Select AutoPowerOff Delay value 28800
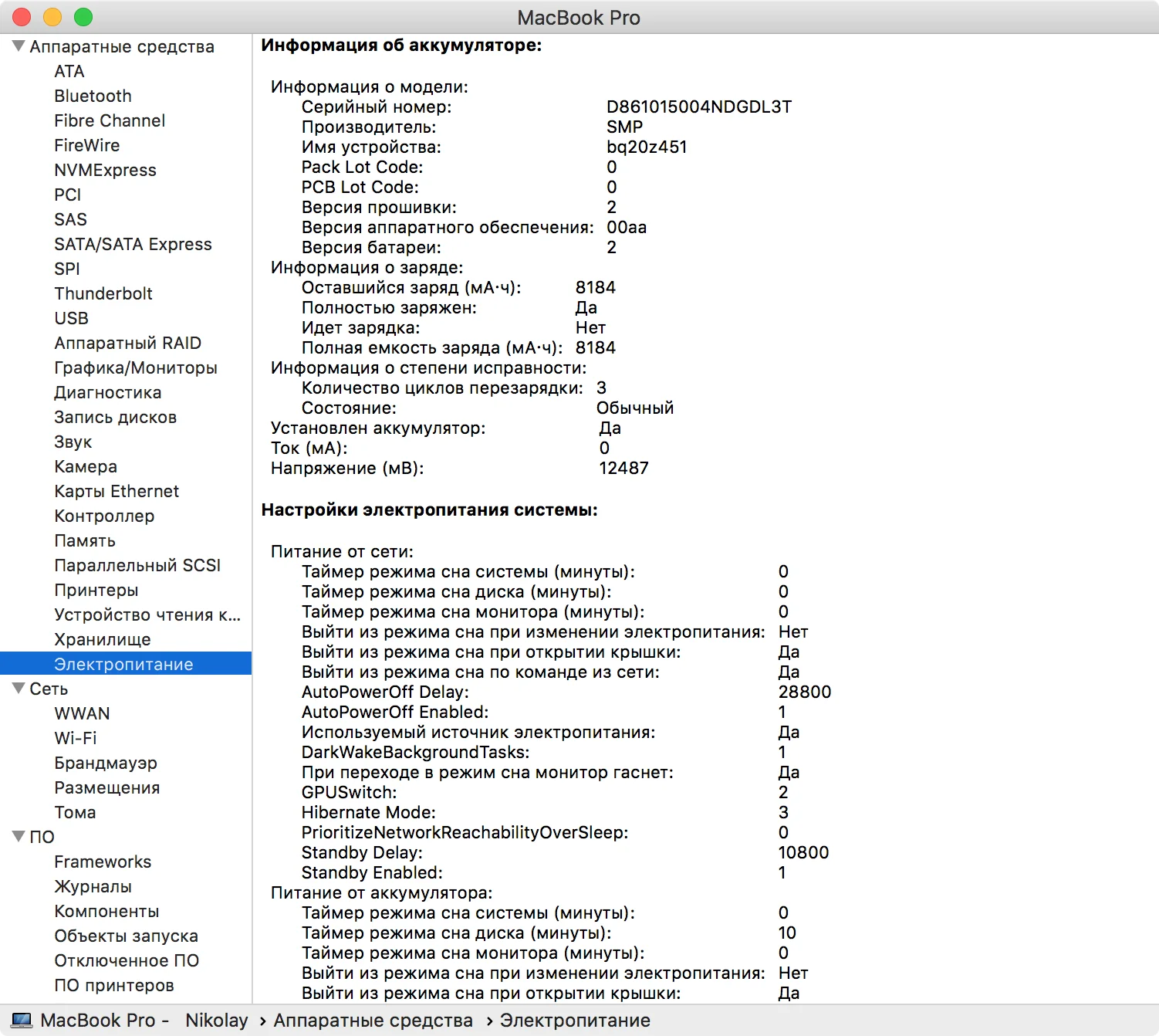 805,692
